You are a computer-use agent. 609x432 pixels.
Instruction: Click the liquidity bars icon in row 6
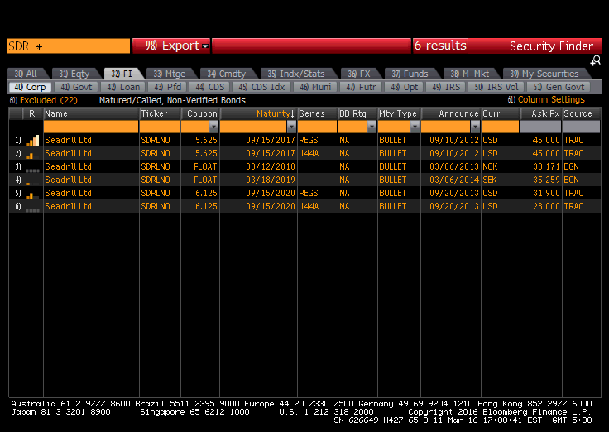[32, 209]
